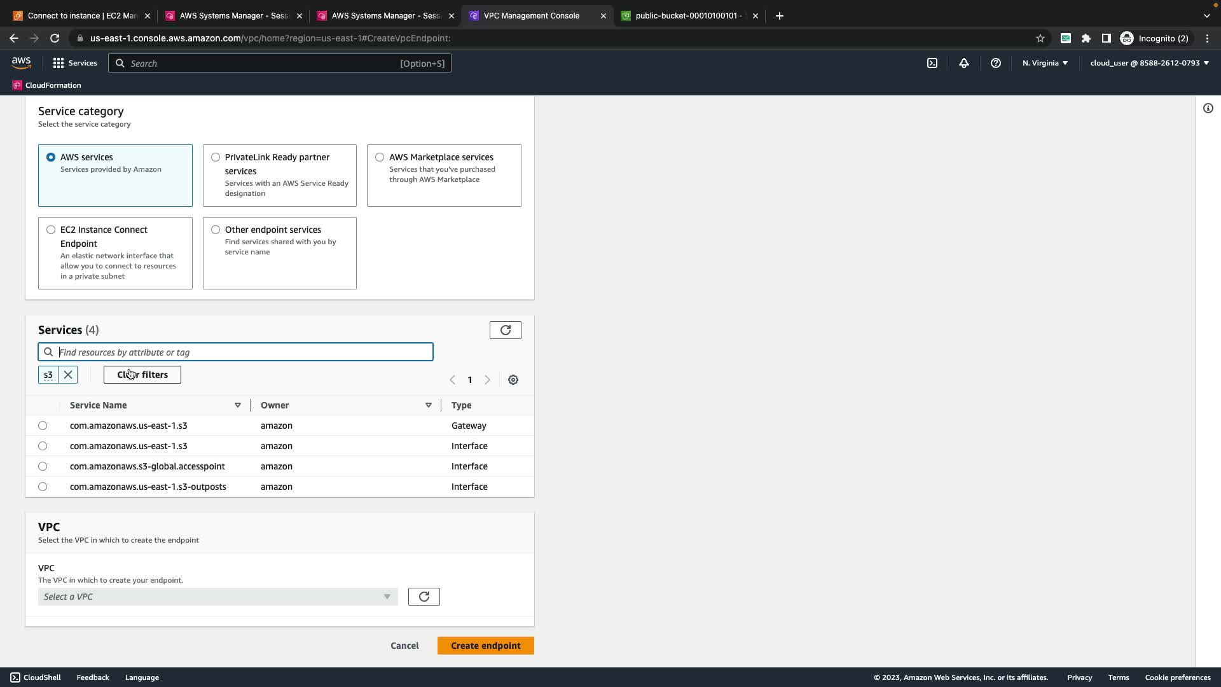Expand the Select a VPC dropdown

[217, 597]
